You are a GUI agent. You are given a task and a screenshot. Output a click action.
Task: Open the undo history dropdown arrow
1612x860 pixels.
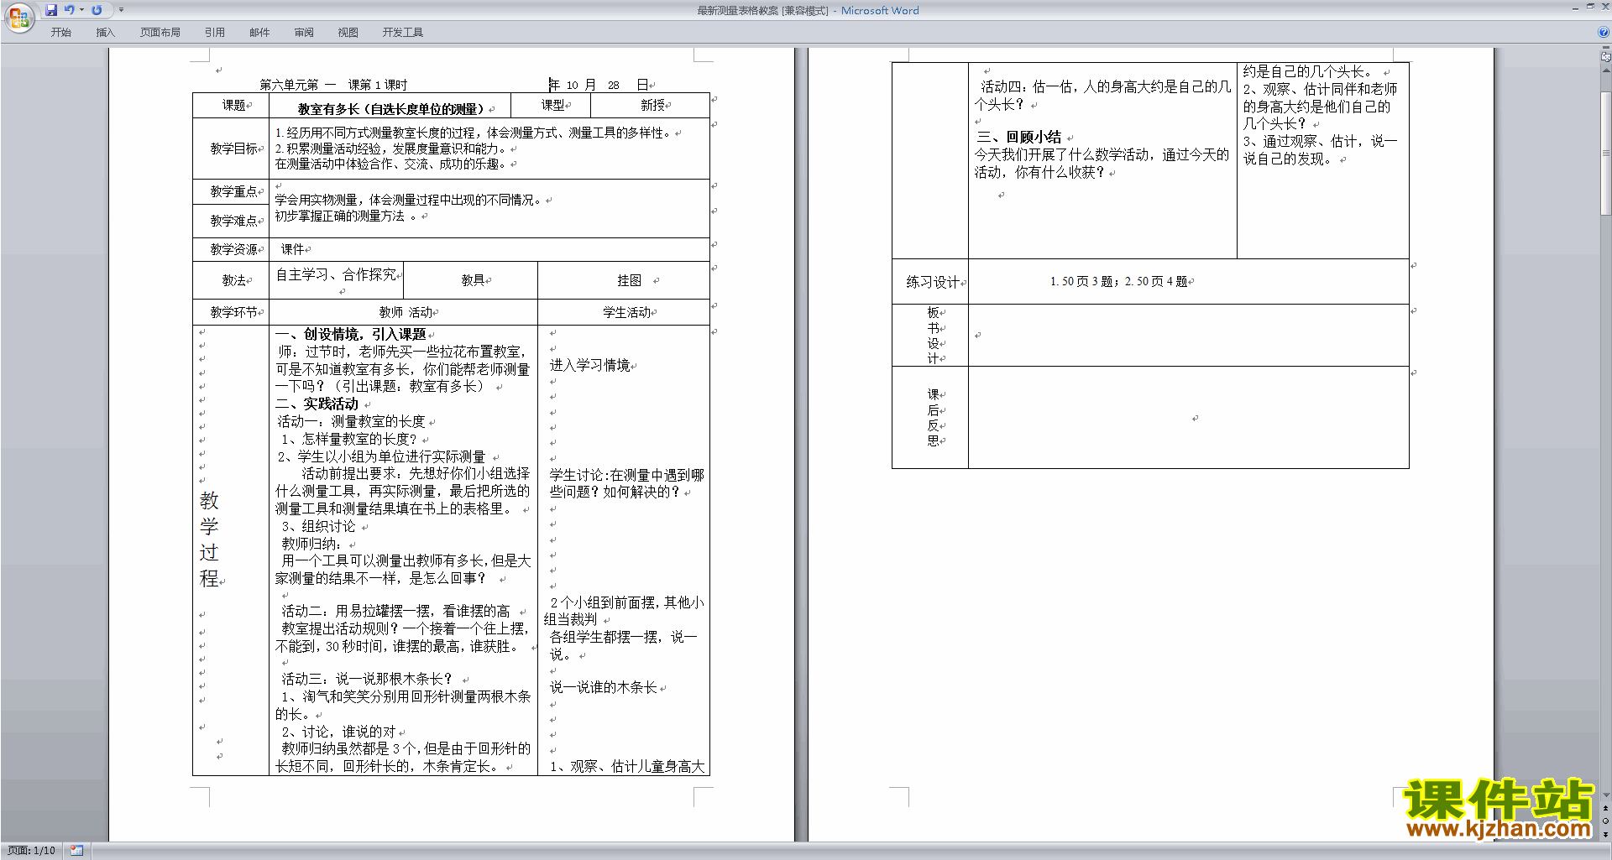(x=81, y=10)
